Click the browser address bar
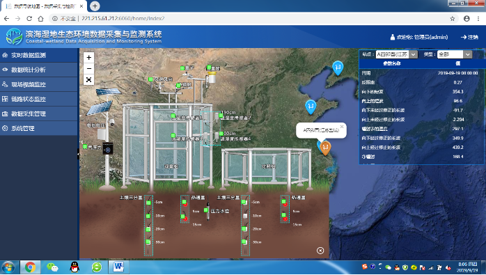This screenshot has height=275, width=486. [248, 19]
